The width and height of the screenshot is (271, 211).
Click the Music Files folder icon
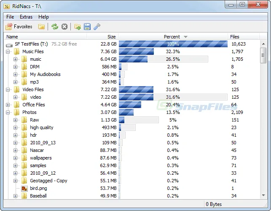coord(16,51)
